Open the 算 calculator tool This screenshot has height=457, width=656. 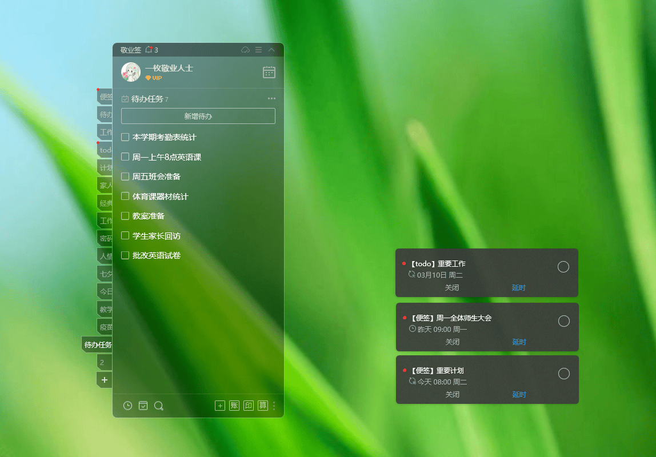point(263,406)
